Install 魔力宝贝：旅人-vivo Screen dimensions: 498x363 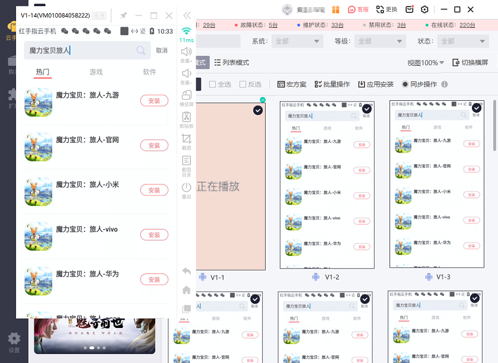click(x=154, y=235)
